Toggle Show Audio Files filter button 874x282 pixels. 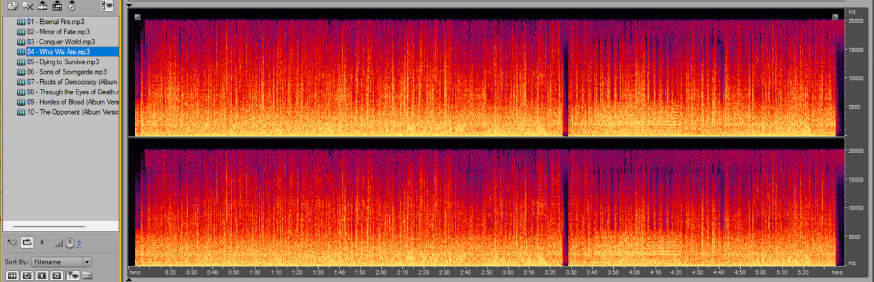coord(12,275)
